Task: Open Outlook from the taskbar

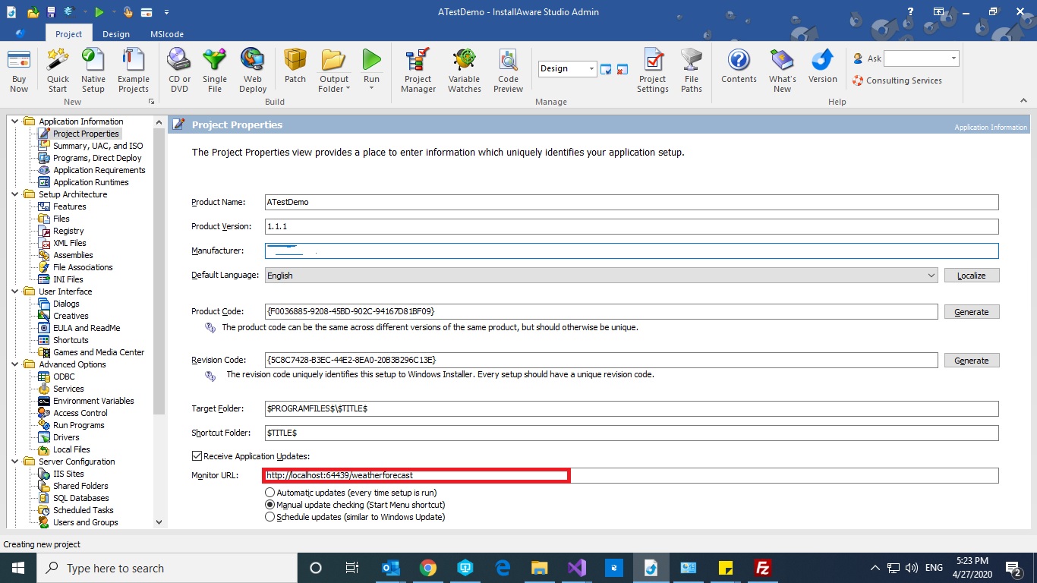Action: 390,568
